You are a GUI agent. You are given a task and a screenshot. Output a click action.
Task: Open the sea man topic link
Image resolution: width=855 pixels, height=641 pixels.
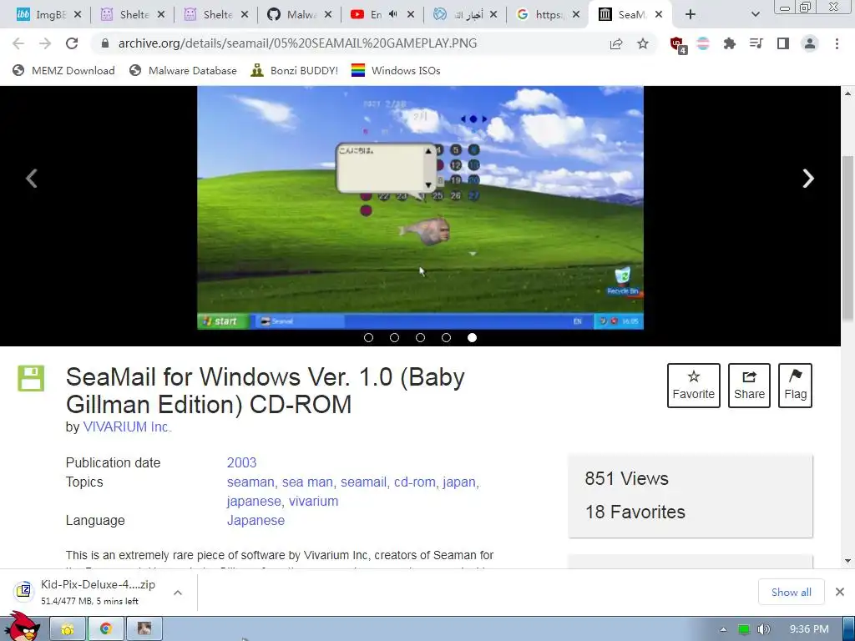(307, 482)
